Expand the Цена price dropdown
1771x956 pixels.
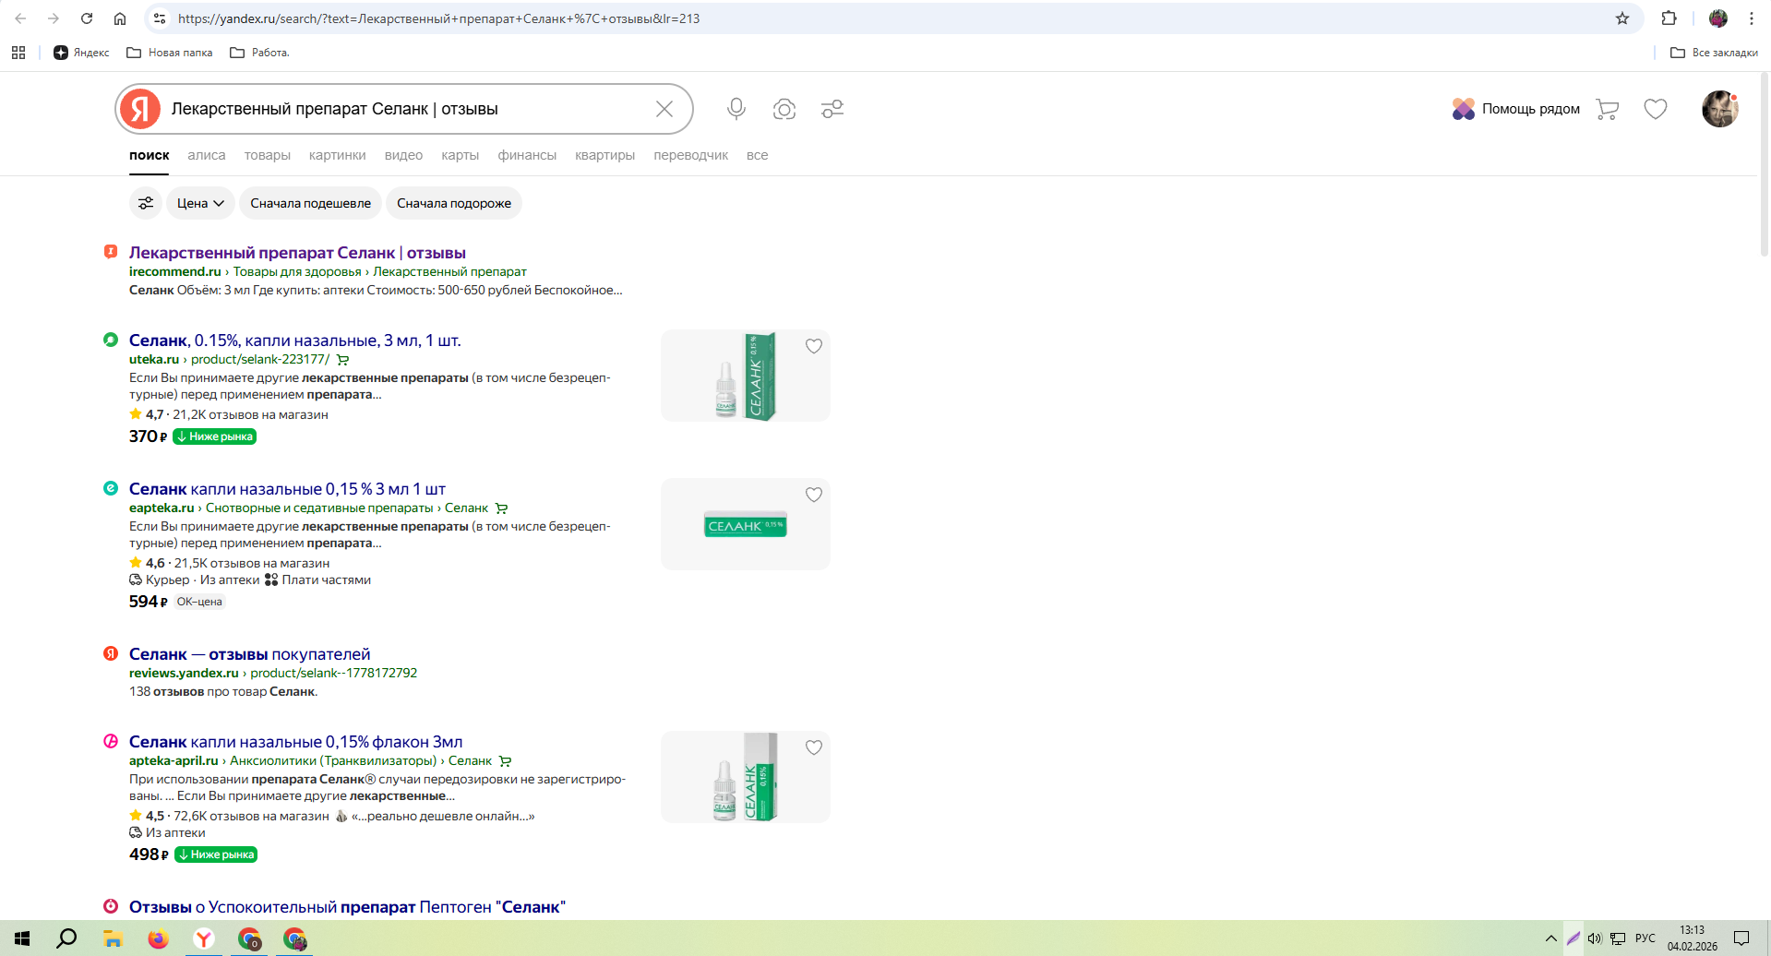coord(200,203)
